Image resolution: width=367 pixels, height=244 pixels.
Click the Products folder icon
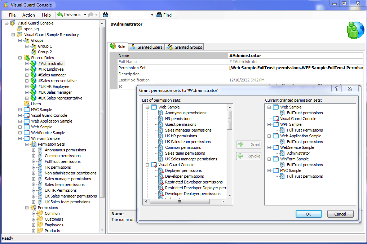click(40, 231)
